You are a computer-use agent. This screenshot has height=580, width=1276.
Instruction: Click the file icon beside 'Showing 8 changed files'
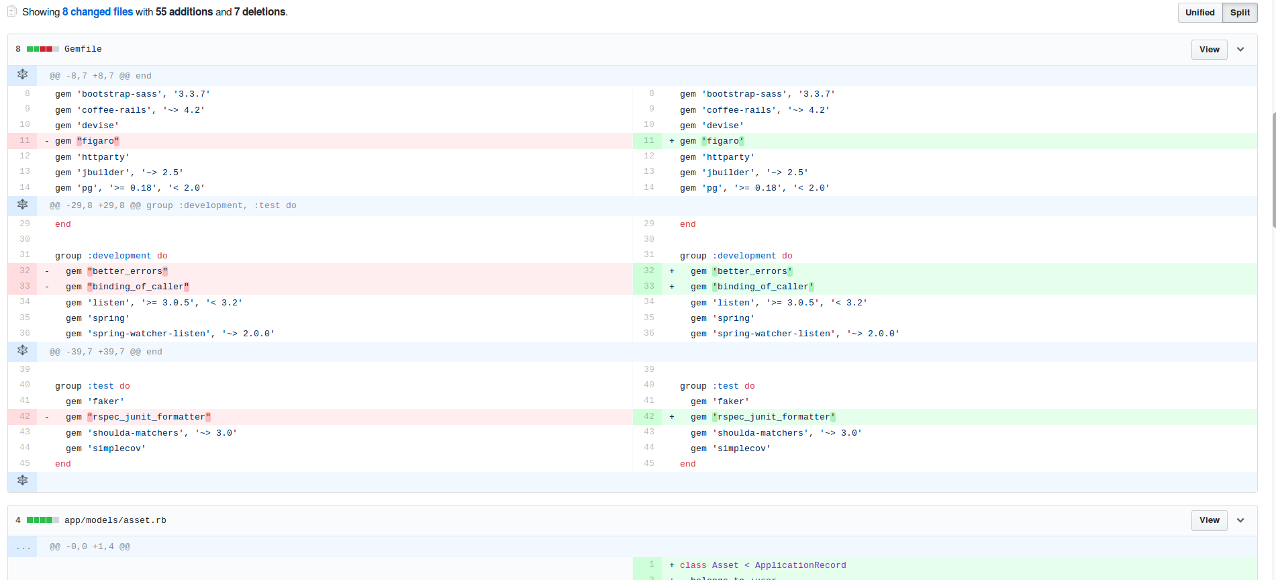pyautogui.click(x=11, y=11)
